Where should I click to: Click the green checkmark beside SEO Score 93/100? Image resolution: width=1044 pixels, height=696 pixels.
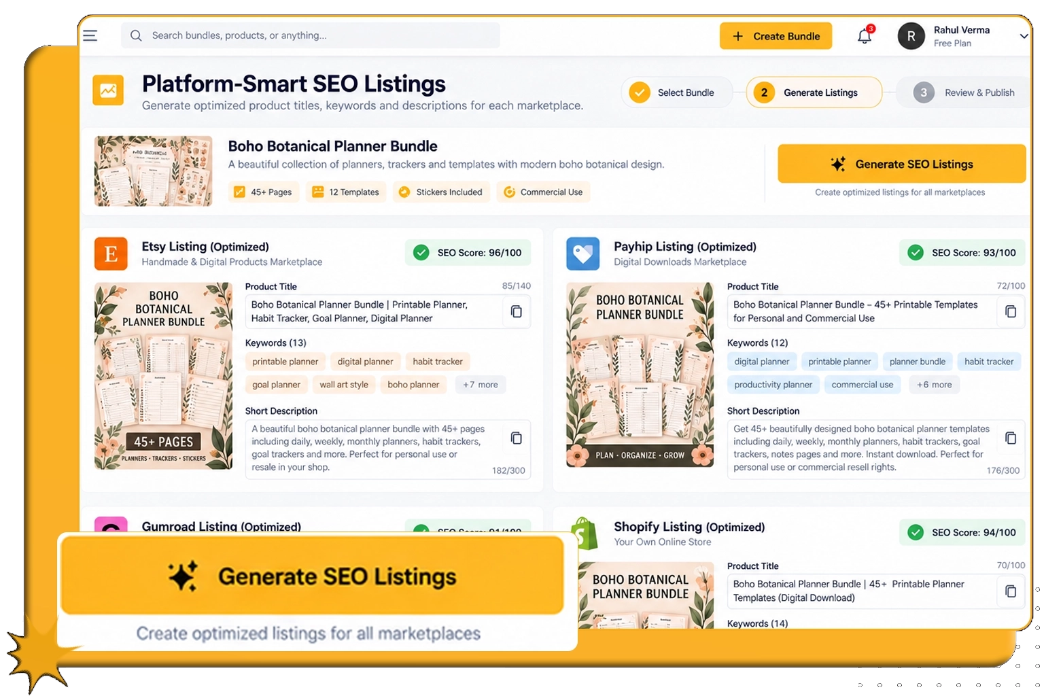(916, 253)
